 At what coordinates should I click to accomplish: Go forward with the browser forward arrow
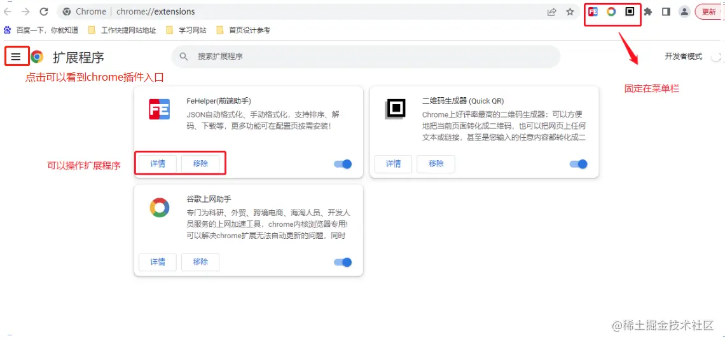pyautogui.click(x=25, y=12)
